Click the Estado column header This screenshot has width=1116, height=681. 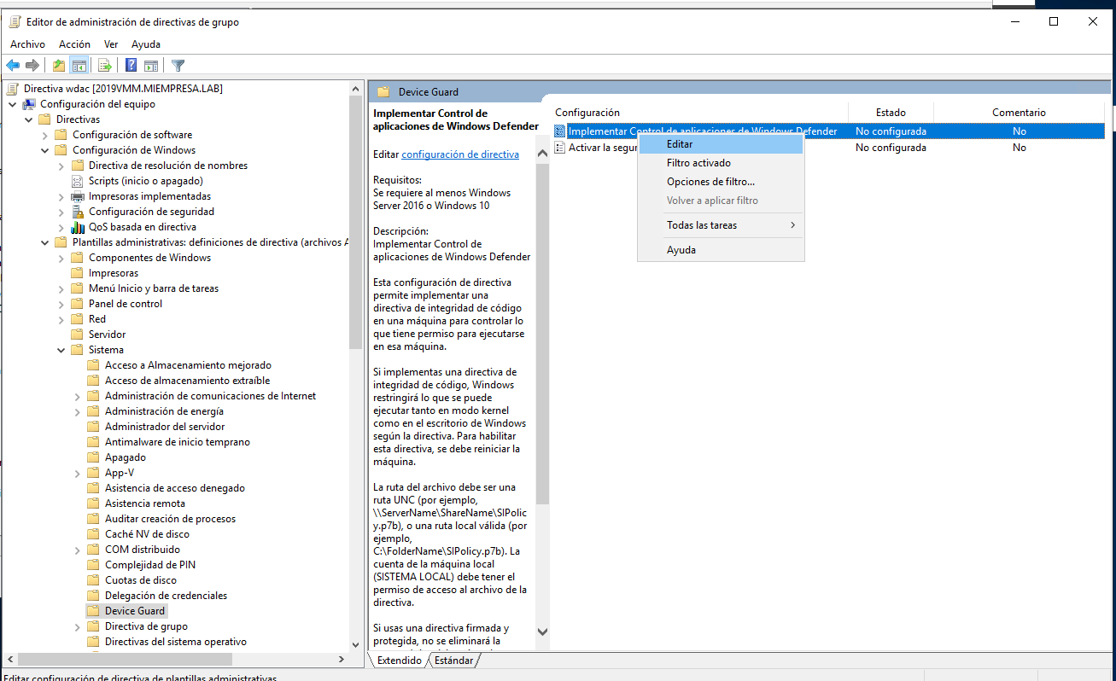(x=891, y=113)
